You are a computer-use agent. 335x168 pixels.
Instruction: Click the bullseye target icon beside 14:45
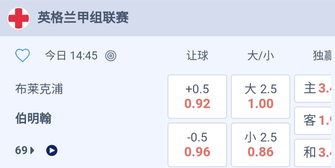coord(111,56)
